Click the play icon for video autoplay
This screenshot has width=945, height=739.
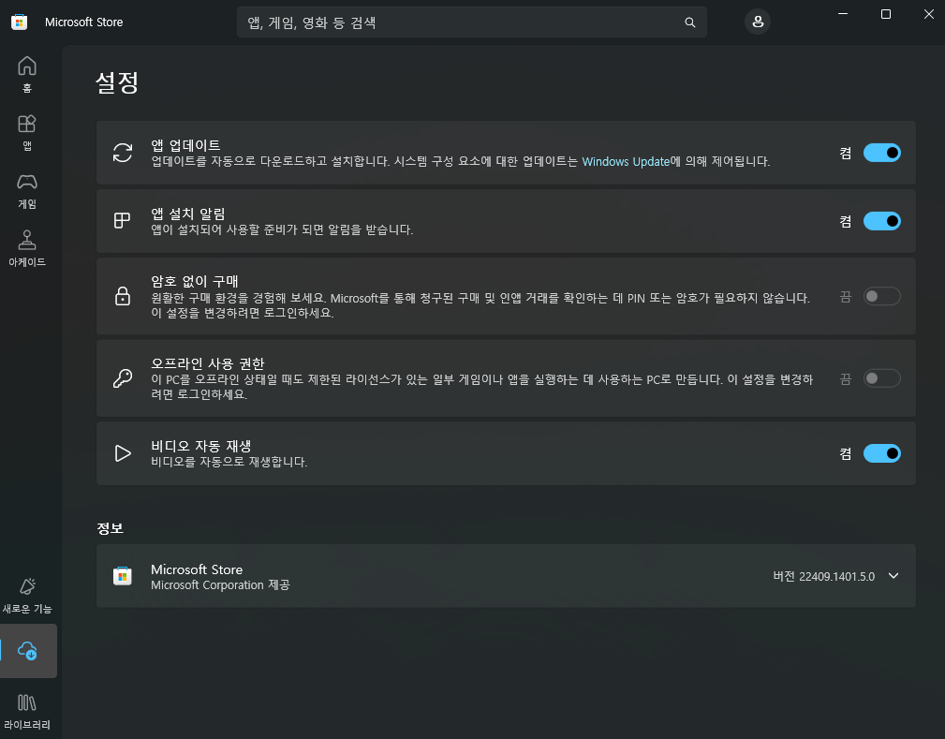[123, 453]
